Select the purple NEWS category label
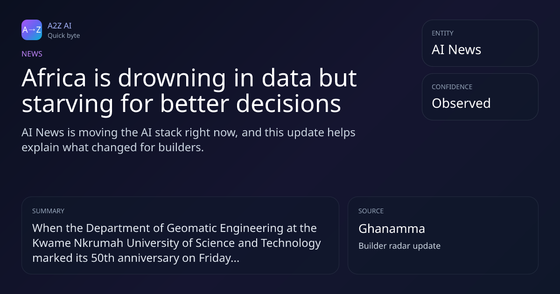Screen dimensions: 560x294 32,54
